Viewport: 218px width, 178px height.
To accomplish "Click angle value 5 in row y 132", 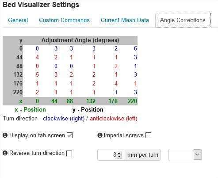I will (x=37, y=74).
